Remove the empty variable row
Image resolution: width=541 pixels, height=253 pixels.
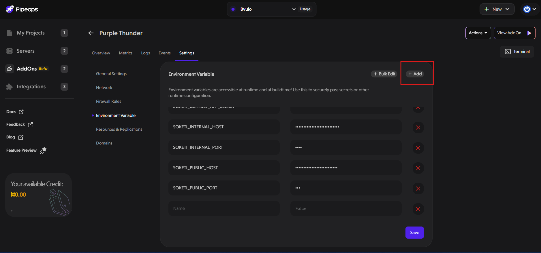418,209
